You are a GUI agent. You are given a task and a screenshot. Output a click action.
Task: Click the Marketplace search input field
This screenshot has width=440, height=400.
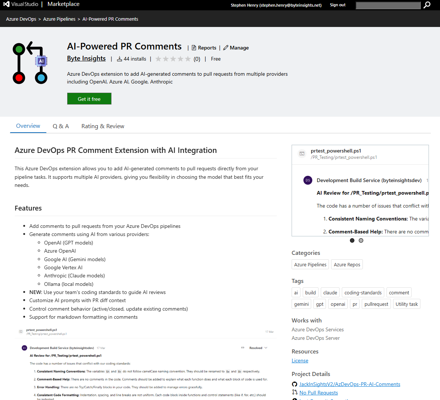click(388, 5)
